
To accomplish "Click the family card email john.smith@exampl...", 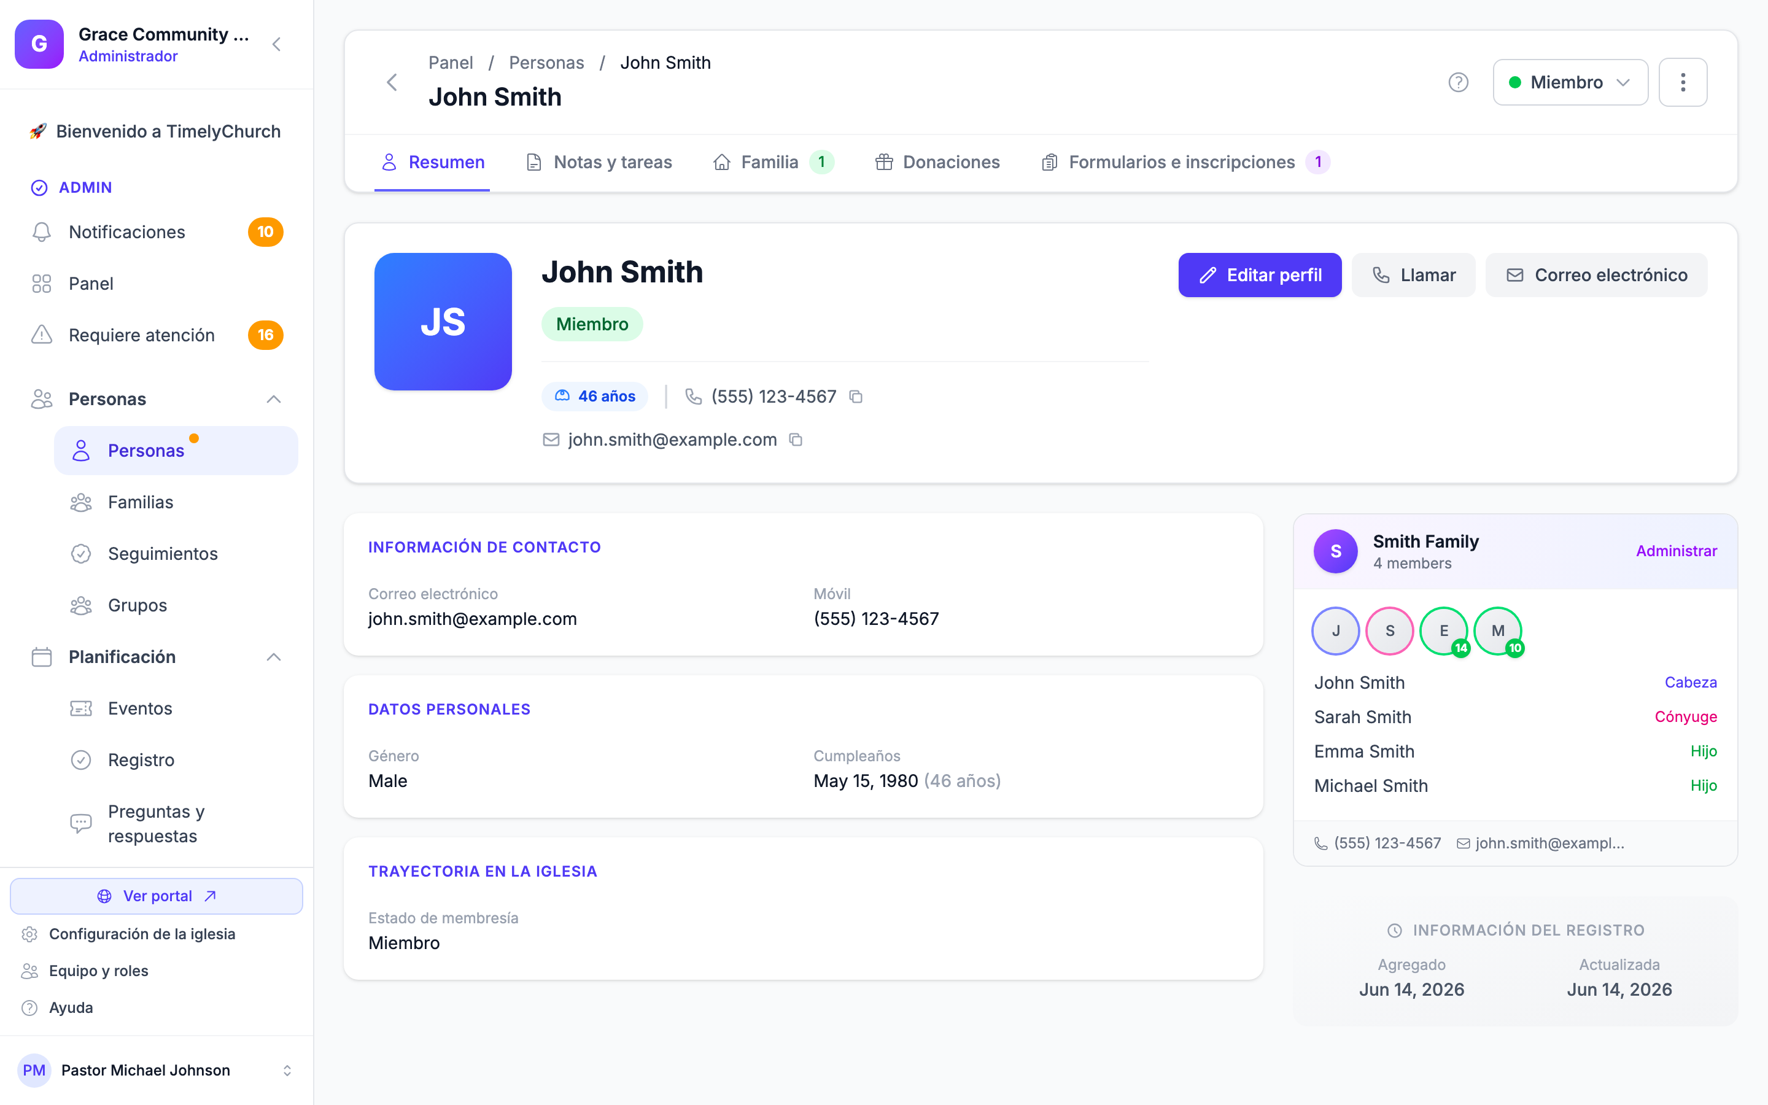I will 1541,843.
